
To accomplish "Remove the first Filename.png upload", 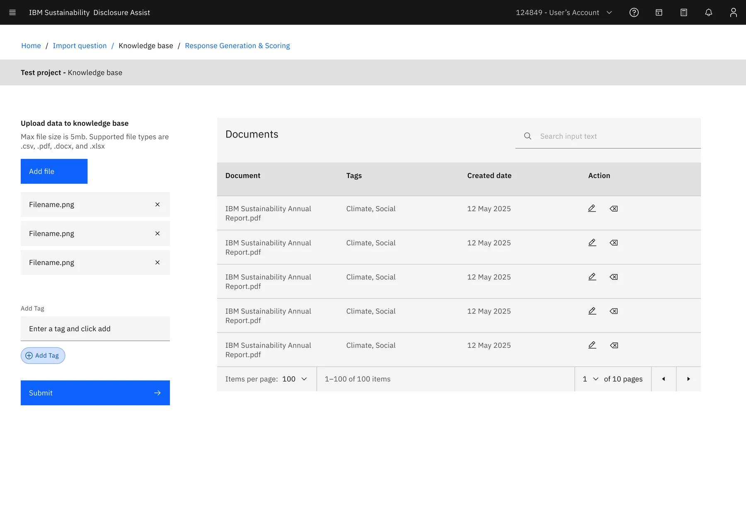I will click(157, 205).
